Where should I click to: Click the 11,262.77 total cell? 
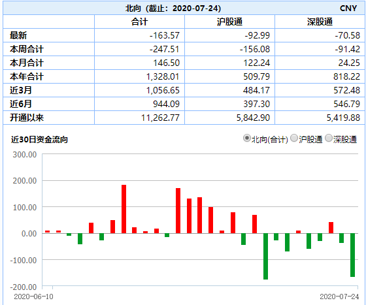[160, 118]
